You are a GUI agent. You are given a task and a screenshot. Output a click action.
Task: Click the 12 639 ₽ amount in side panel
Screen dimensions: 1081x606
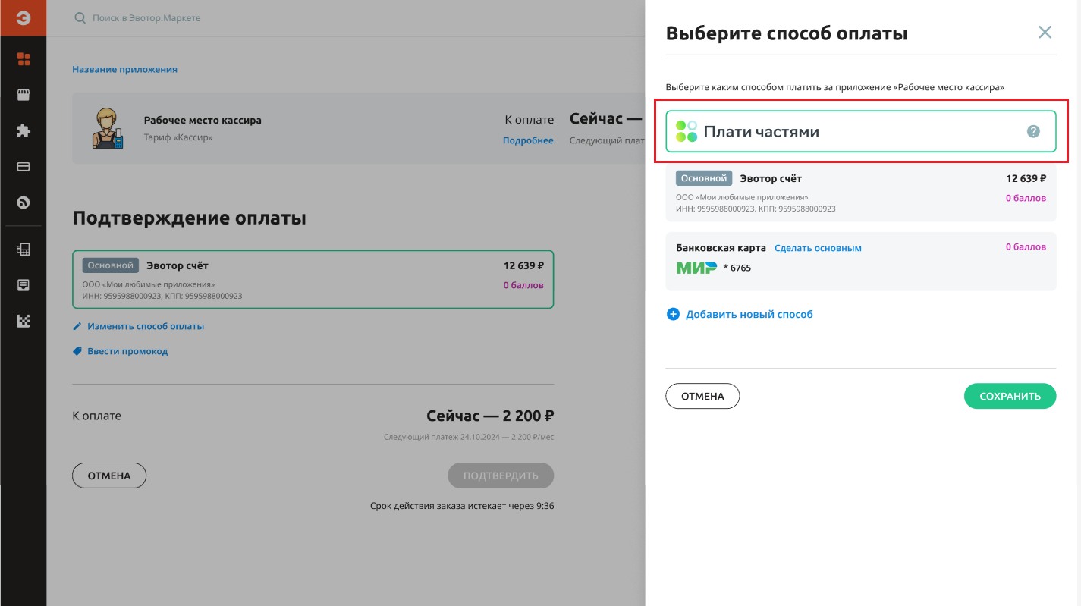coord(1026,178)
